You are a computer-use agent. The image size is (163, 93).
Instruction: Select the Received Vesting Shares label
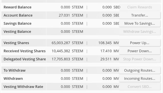coord(24,51)
